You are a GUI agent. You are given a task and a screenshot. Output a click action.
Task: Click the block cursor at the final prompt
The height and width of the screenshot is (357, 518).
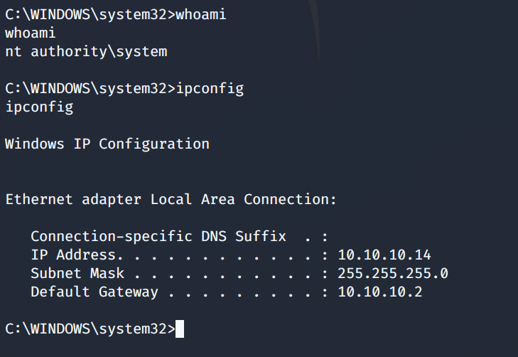(180, 329)
